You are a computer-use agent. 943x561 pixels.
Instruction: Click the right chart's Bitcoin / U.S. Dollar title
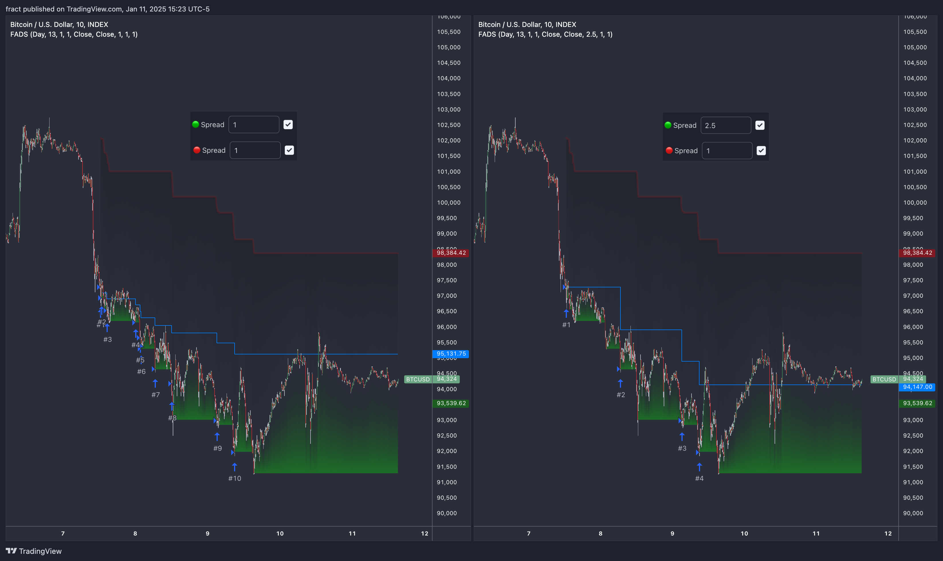(x=527, y=25)
